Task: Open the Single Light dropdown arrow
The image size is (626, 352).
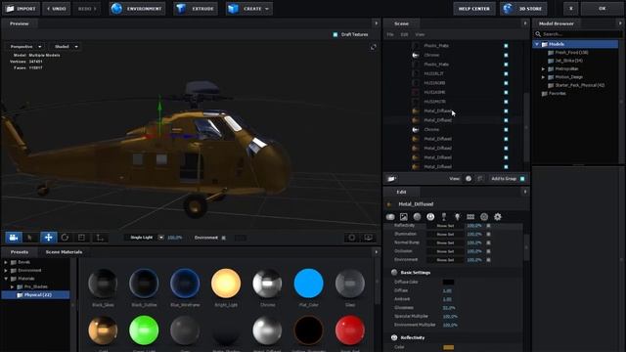Action: [x=160, y=238]
